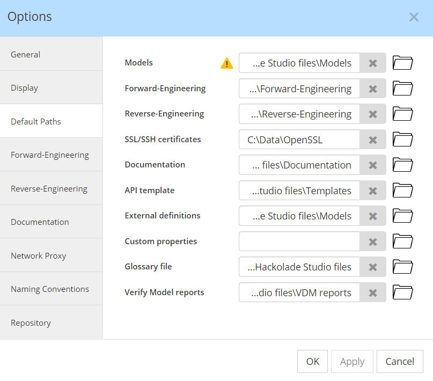Open folder picker for External definitions
The image size is (433, 381).
click(x=402, y=216)
